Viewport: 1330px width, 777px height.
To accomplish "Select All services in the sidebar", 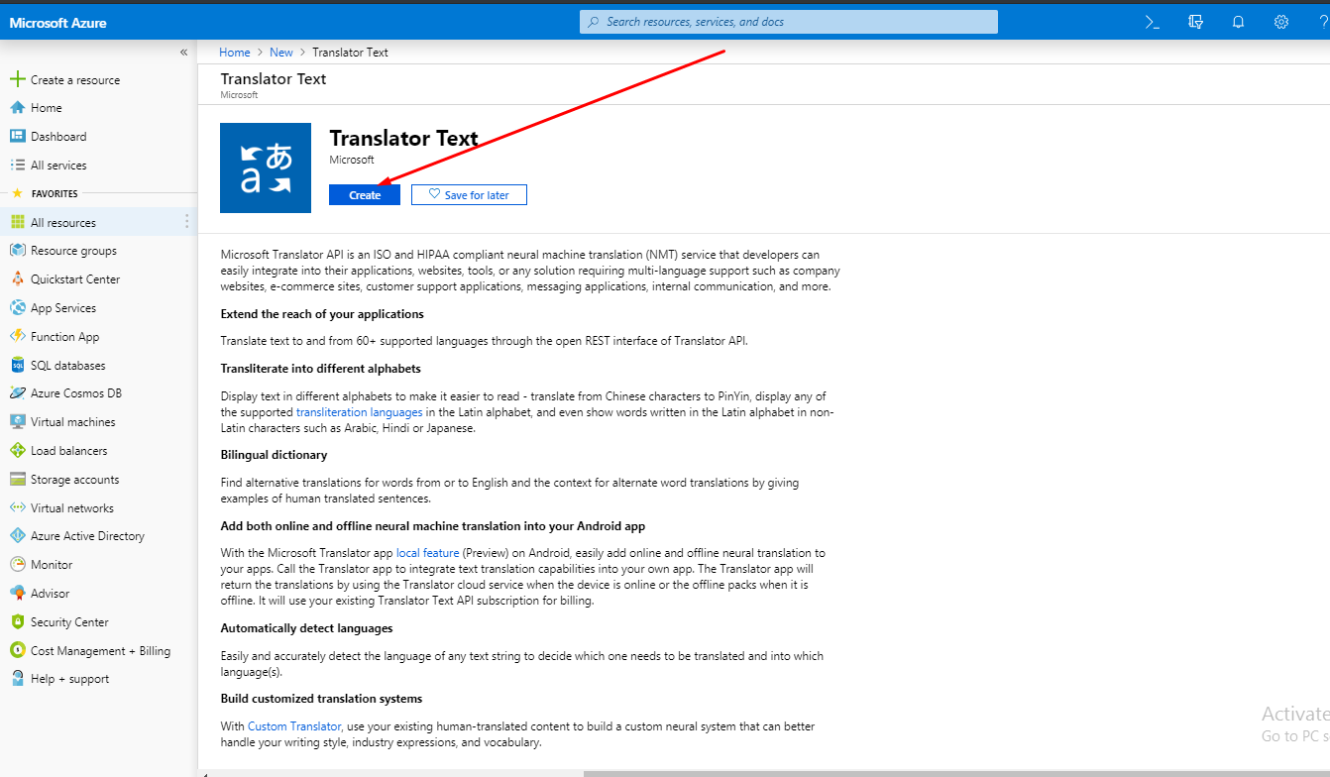I will 58,166.
